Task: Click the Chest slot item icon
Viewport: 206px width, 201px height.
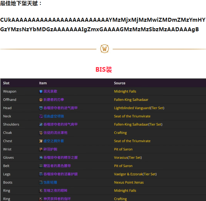Action: (41, 141)
